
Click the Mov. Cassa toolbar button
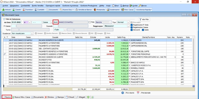click(127, 10)
